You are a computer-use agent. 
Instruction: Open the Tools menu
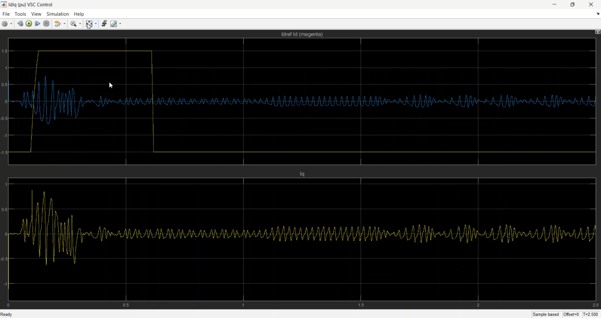click(x=20, y=14)
